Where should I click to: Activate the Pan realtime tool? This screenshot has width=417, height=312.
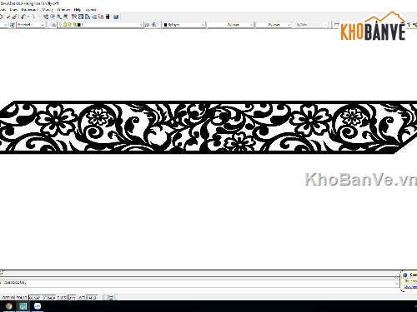pos(46,17)
